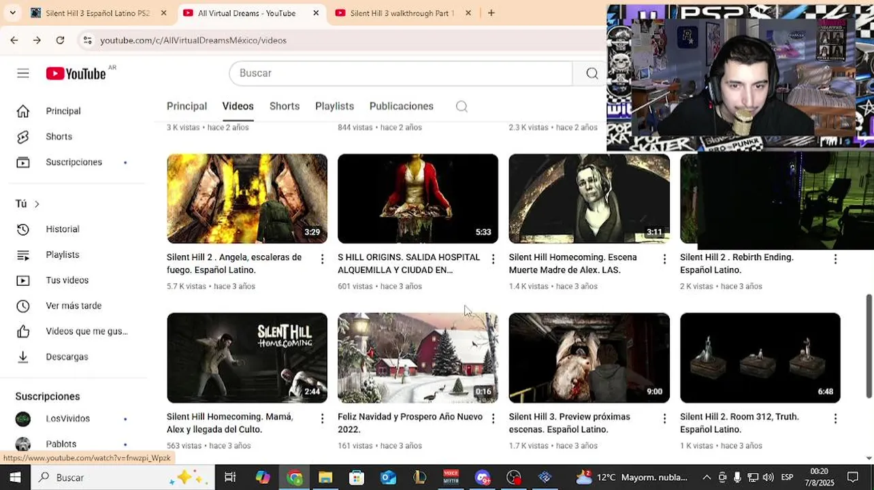The height and width of the screenshot is (490, 874).
Task: Show hidden system tray icons
Action: pyautogui.click(x=707, y=478)
